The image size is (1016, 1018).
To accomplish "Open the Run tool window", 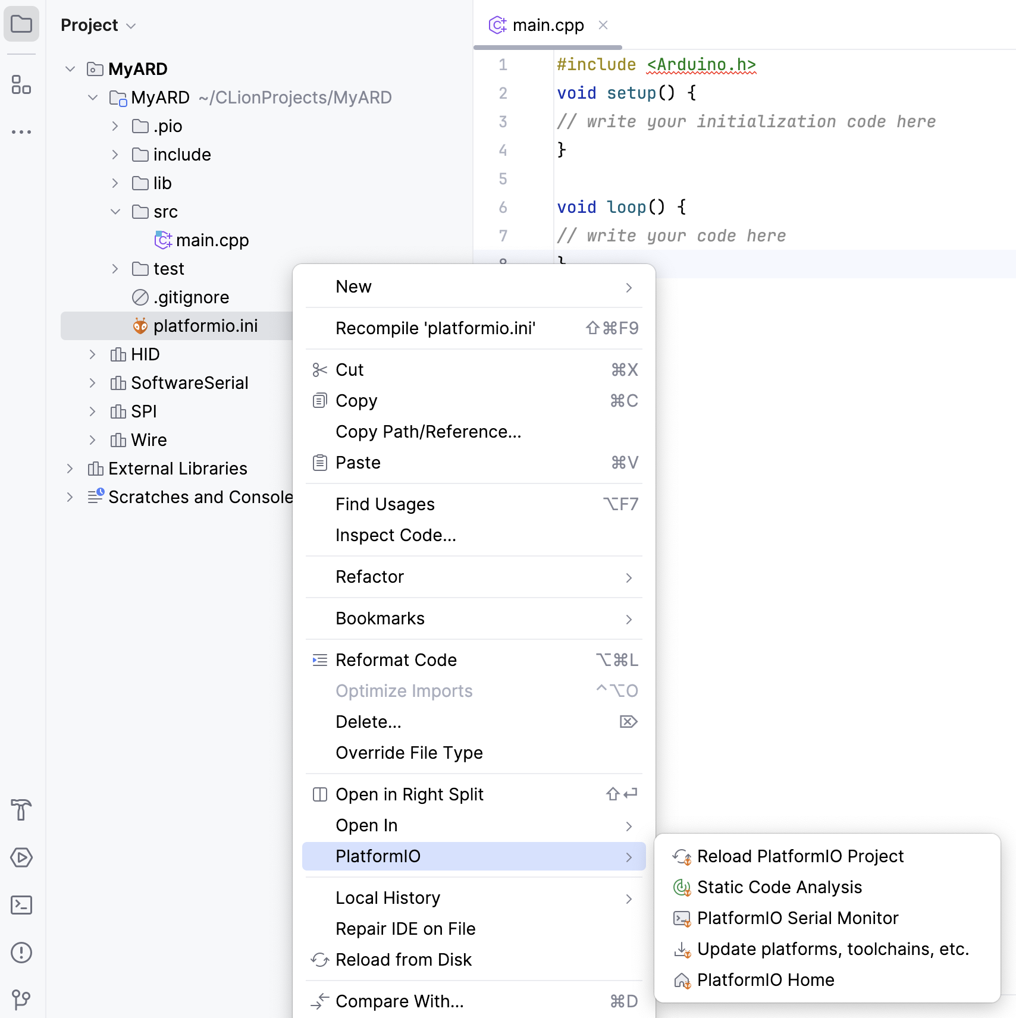I will point(21,857).
